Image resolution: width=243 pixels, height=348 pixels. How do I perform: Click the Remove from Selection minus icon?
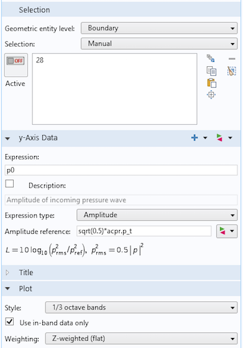pyautogui.click(x=232, y=59)
